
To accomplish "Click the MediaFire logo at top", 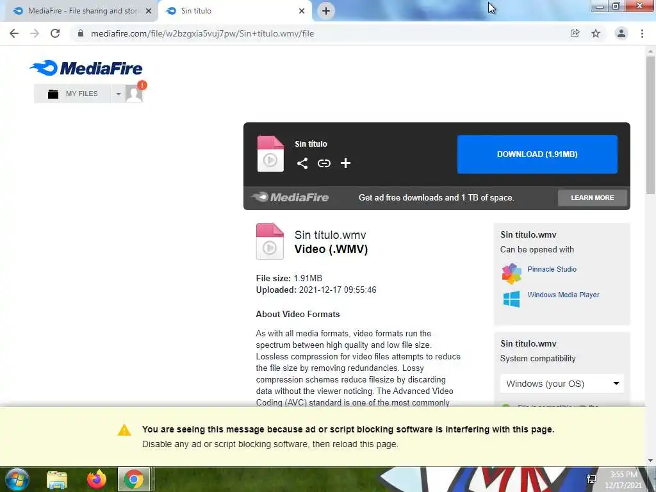I will click(86, 68).
